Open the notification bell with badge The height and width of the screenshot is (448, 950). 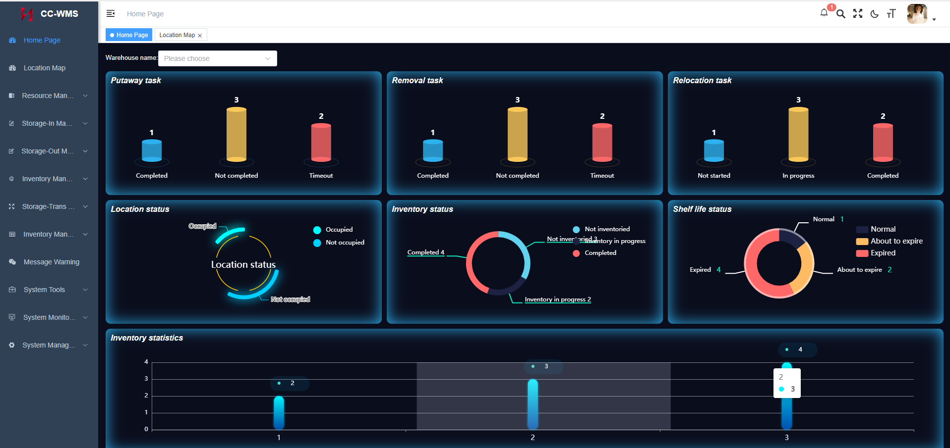pyautogui.click(x=824, y=14)
